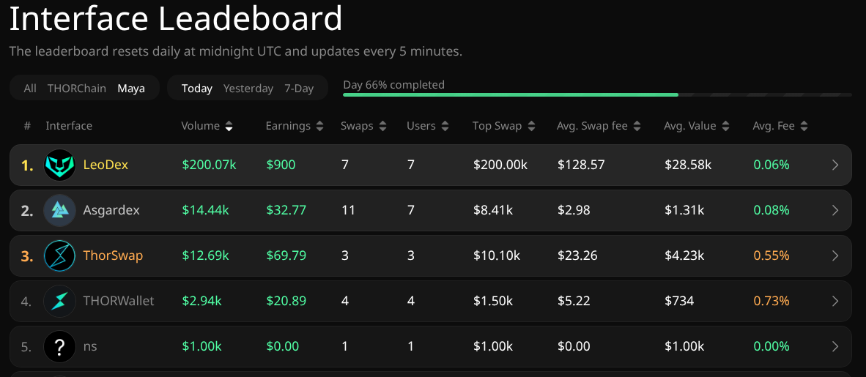Select the THORChain filter option

coord(77,89)
